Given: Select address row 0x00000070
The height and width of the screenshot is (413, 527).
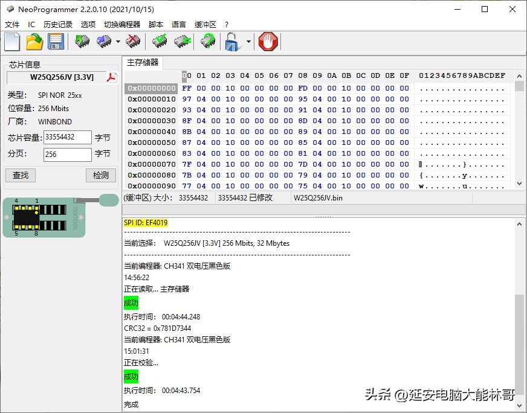Looking at the screenshot, I should [x=151, y=164].
